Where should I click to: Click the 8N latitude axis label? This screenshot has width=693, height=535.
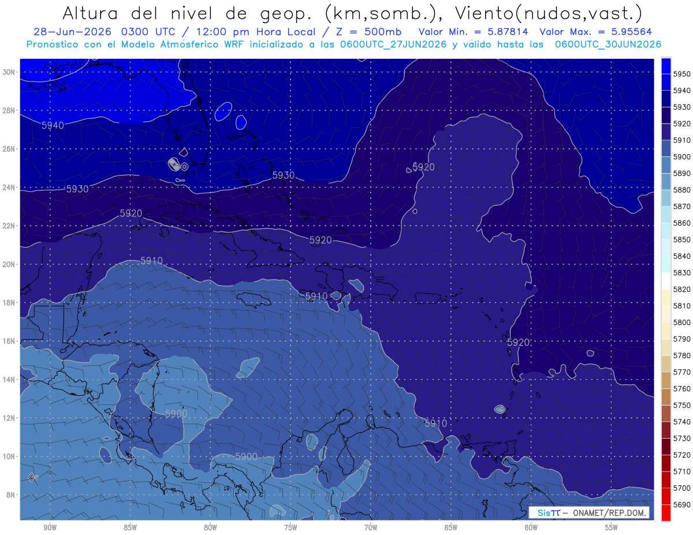[9, 495]
